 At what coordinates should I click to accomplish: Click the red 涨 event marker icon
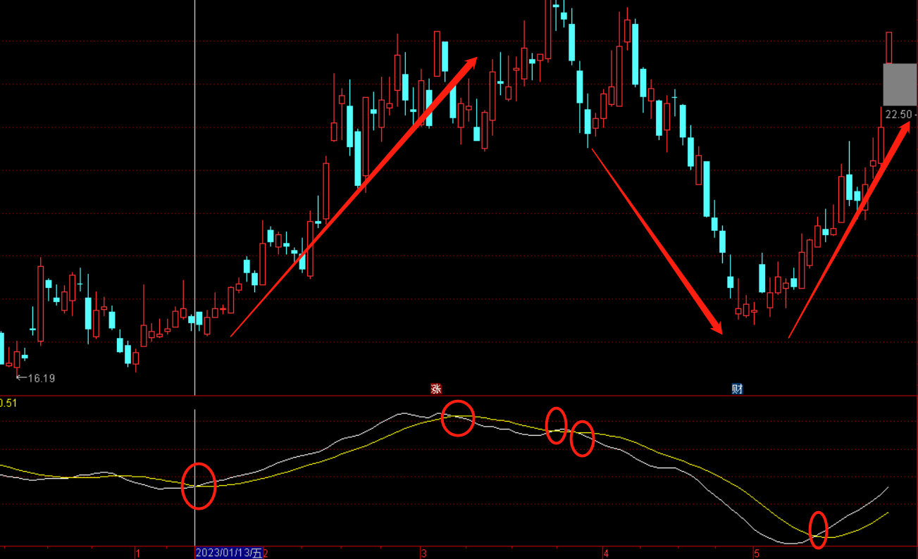(x=436, y=389)
